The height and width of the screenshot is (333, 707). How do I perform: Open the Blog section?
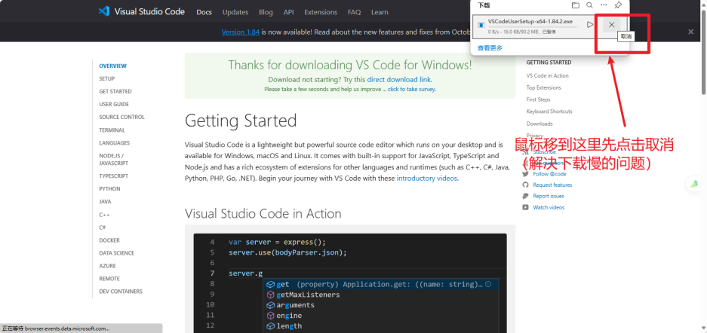pyautogui.click(x=266, y=12)
